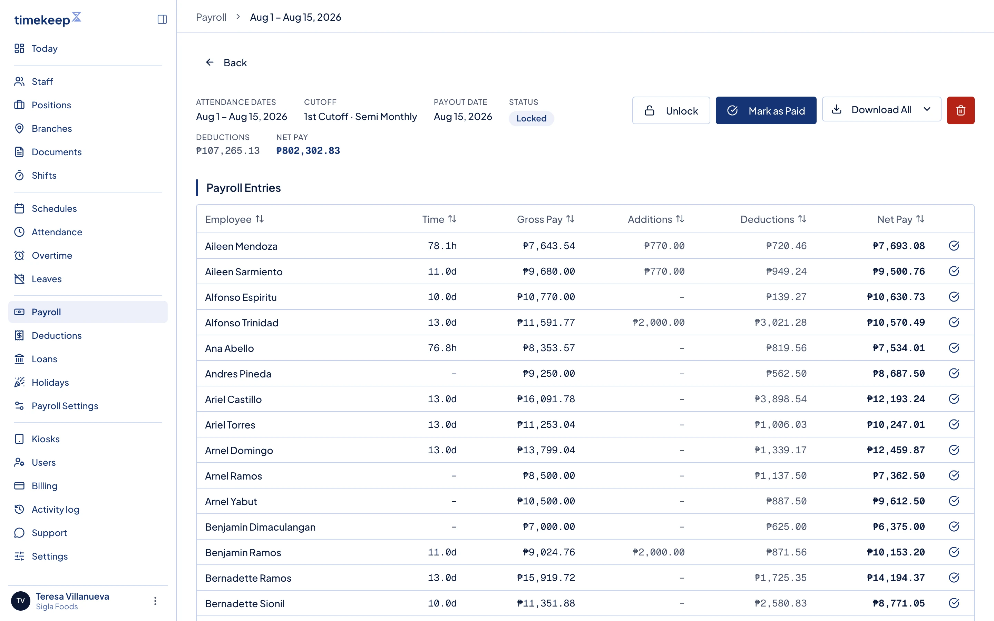Viewport: 994px width, 621px height.
Task: Open user menu dots beside Teresa Villanueva
Action: pyautogui.click(x=155, y=601)
